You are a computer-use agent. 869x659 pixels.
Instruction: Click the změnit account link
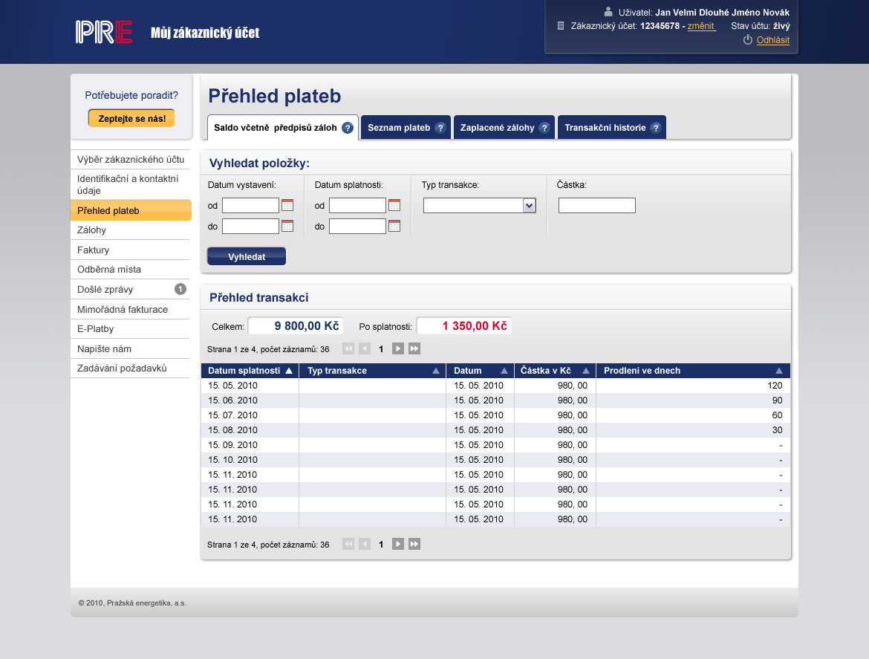(701, 26)
